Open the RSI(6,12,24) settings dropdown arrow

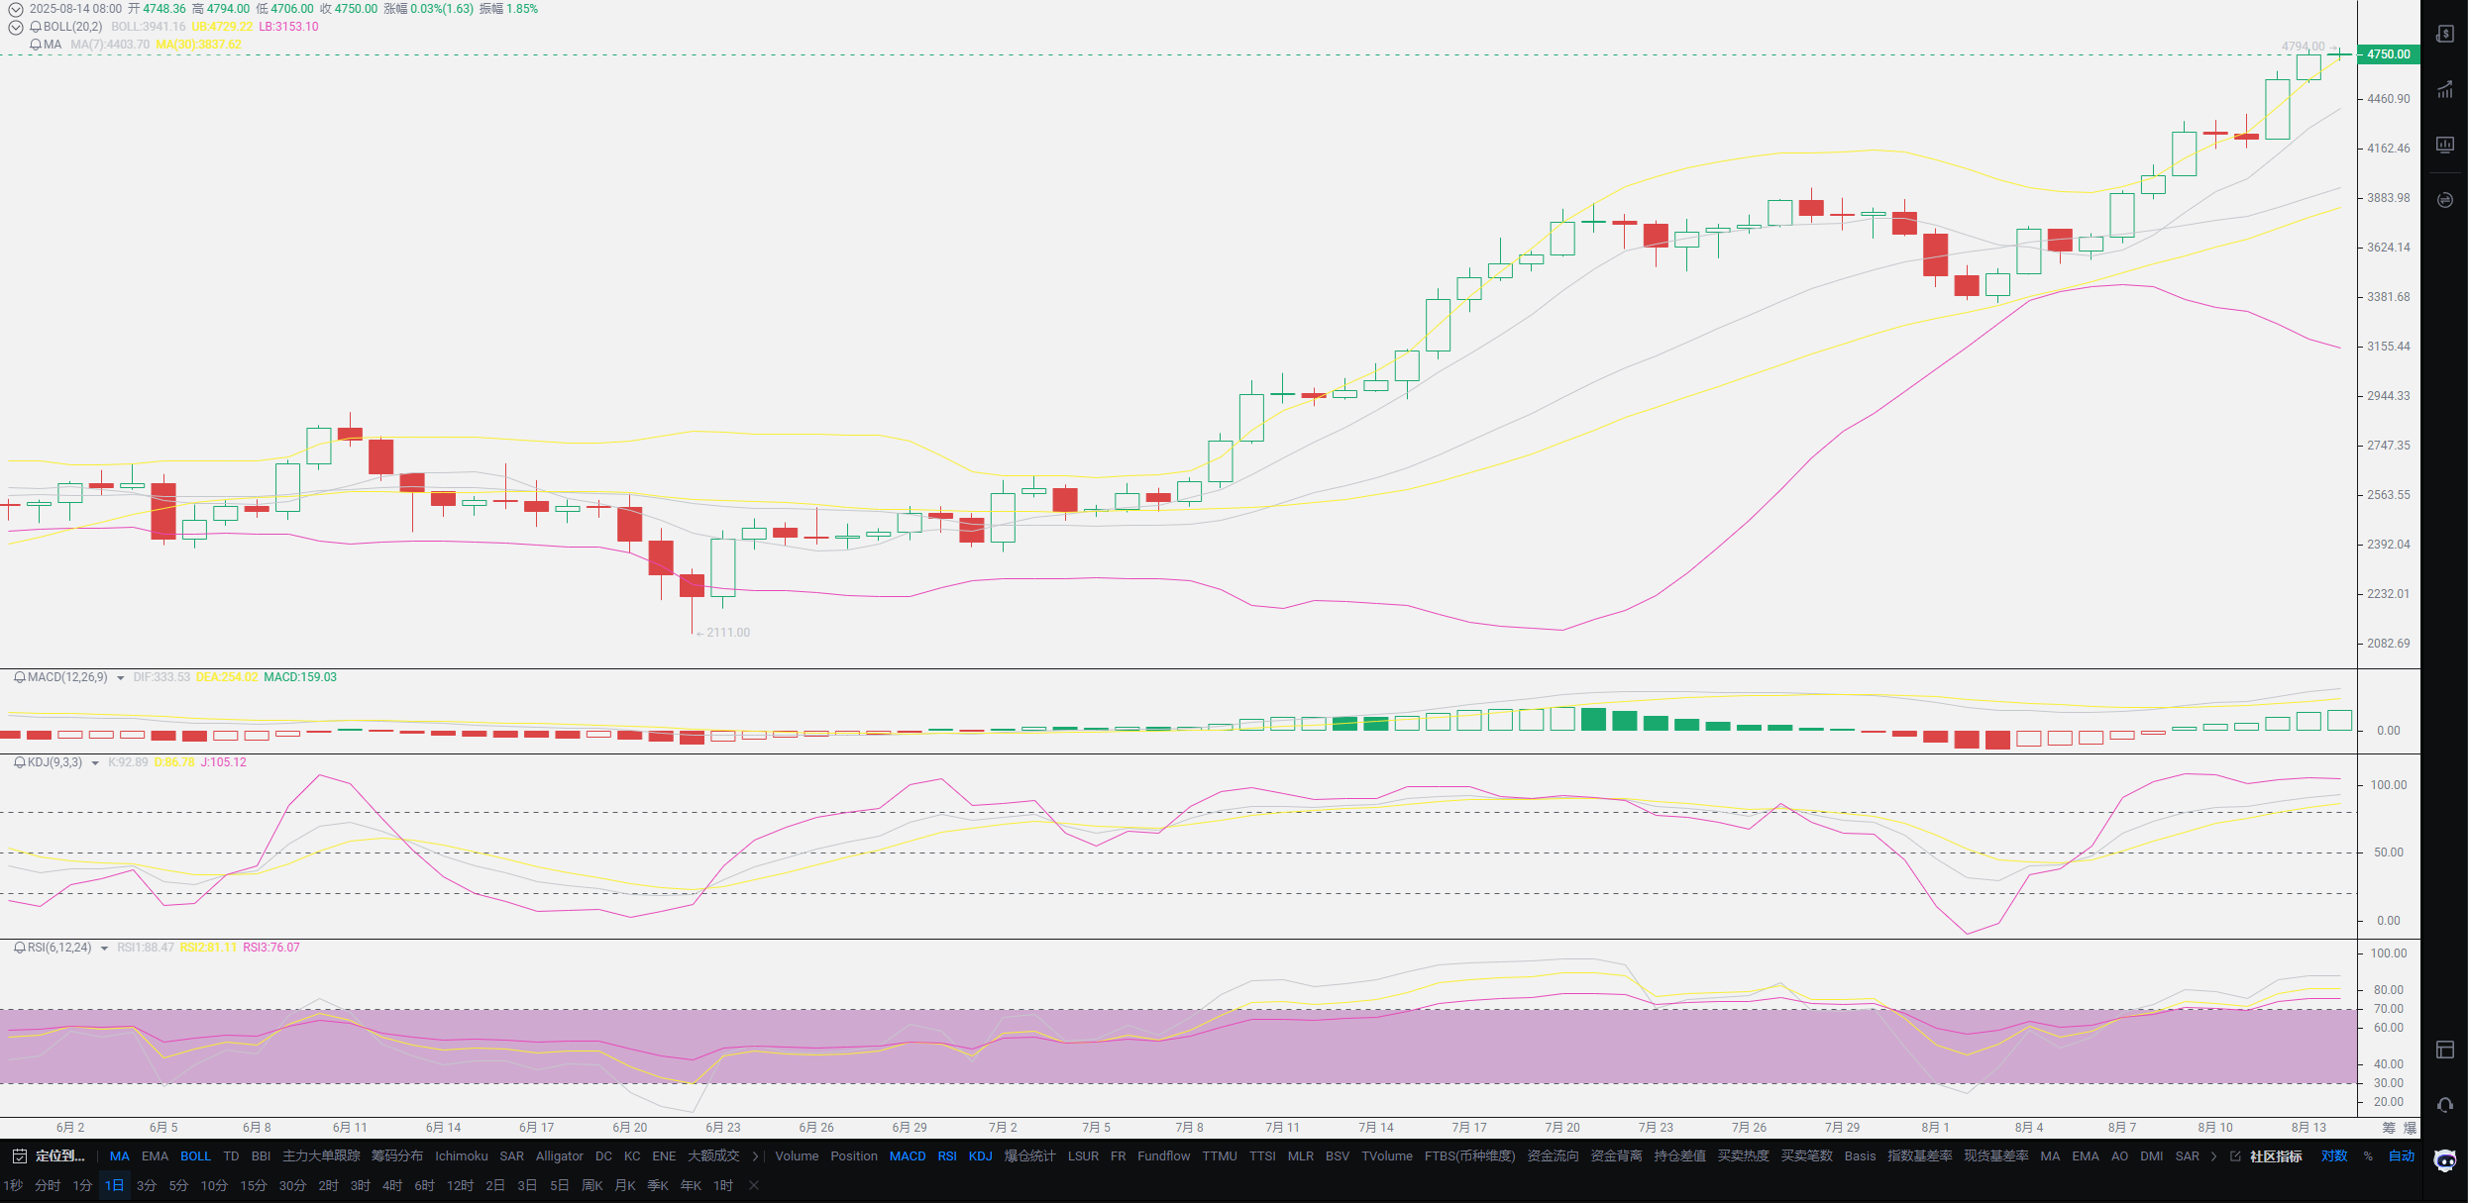coord(104,949)
